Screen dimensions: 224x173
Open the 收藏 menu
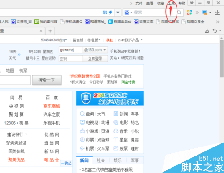160,3
